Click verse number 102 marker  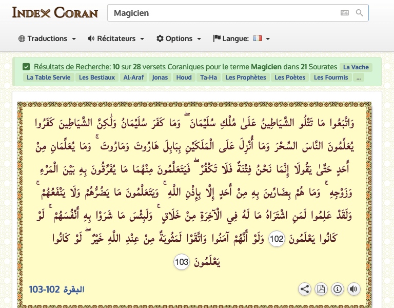click(x=277, y=239)
